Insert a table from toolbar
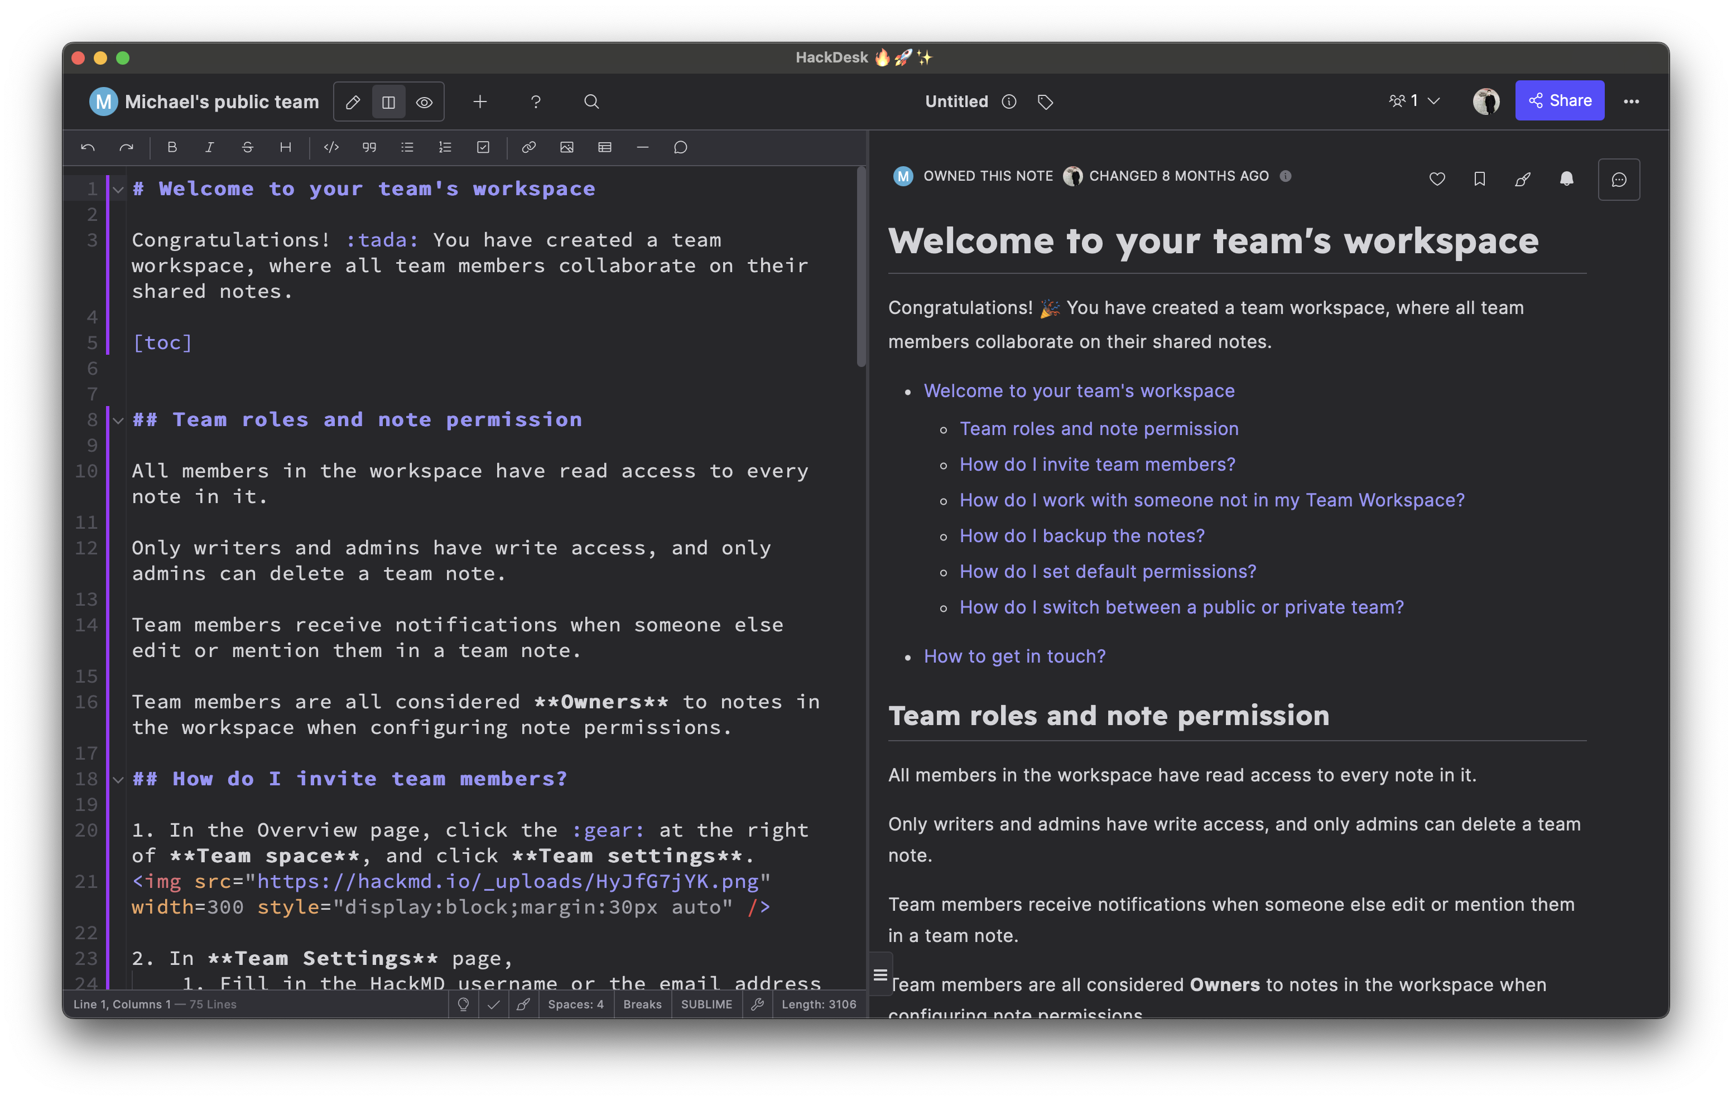 (605, 147)
